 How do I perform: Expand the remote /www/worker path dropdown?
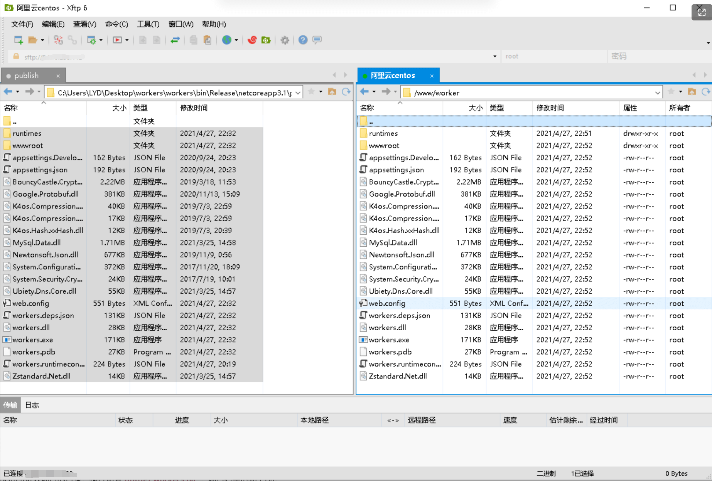pos(658,93)
